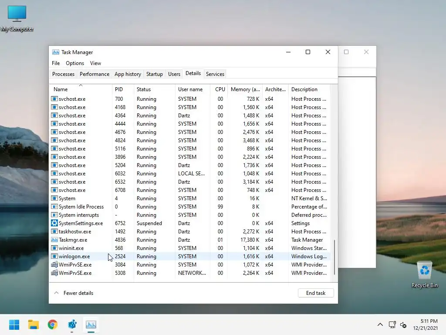Sort by the Architecture column header

tap(275, 89)
